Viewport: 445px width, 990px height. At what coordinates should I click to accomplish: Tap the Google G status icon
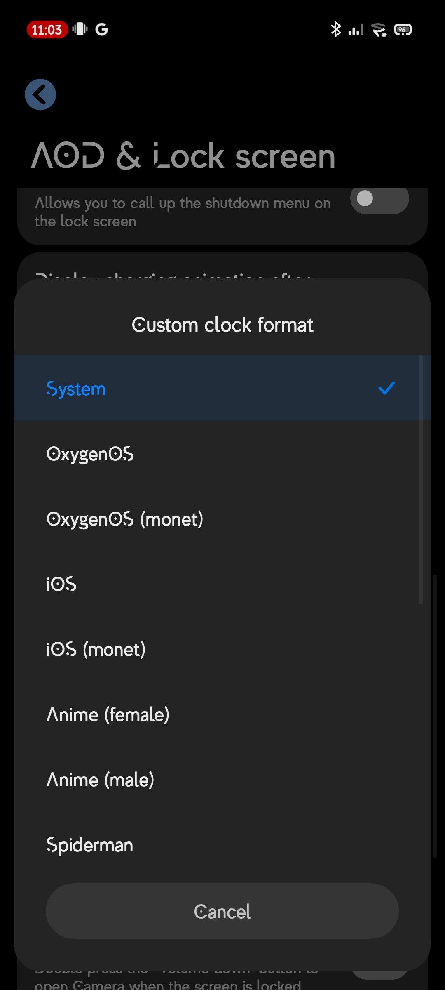click(x=102, y=29)
